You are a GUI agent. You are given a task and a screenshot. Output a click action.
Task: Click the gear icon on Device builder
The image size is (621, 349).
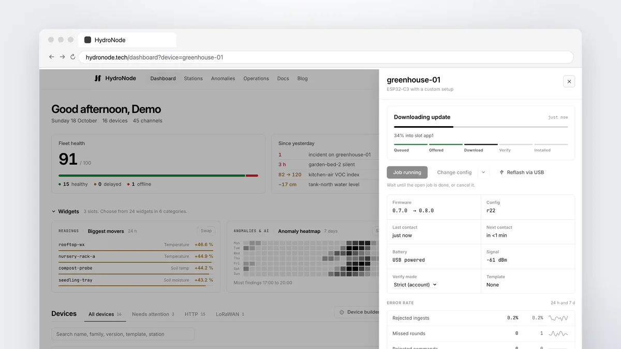342,312
